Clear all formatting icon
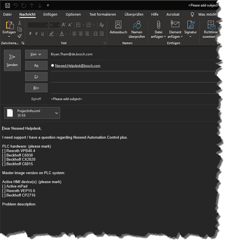 coord(101,25)
